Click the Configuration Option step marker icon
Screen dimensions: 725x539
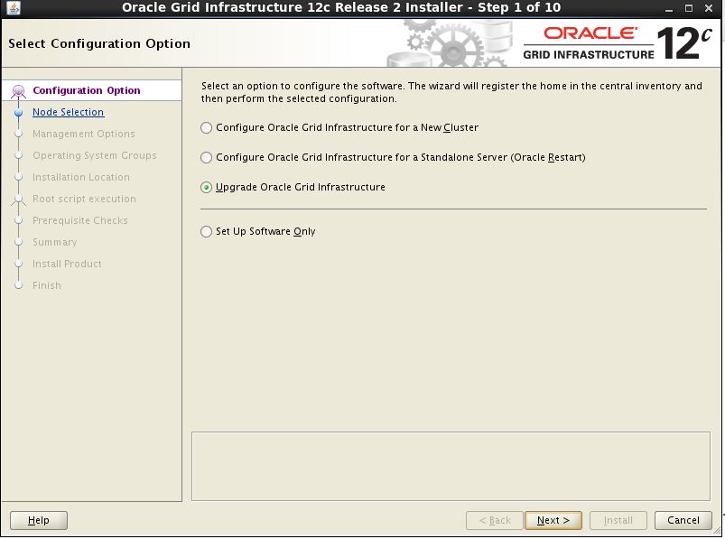[18, 91]
